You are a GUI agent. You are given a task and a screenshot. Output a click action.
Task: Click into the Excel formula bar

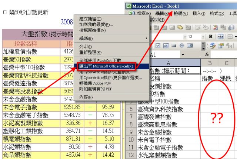[224, 54]
